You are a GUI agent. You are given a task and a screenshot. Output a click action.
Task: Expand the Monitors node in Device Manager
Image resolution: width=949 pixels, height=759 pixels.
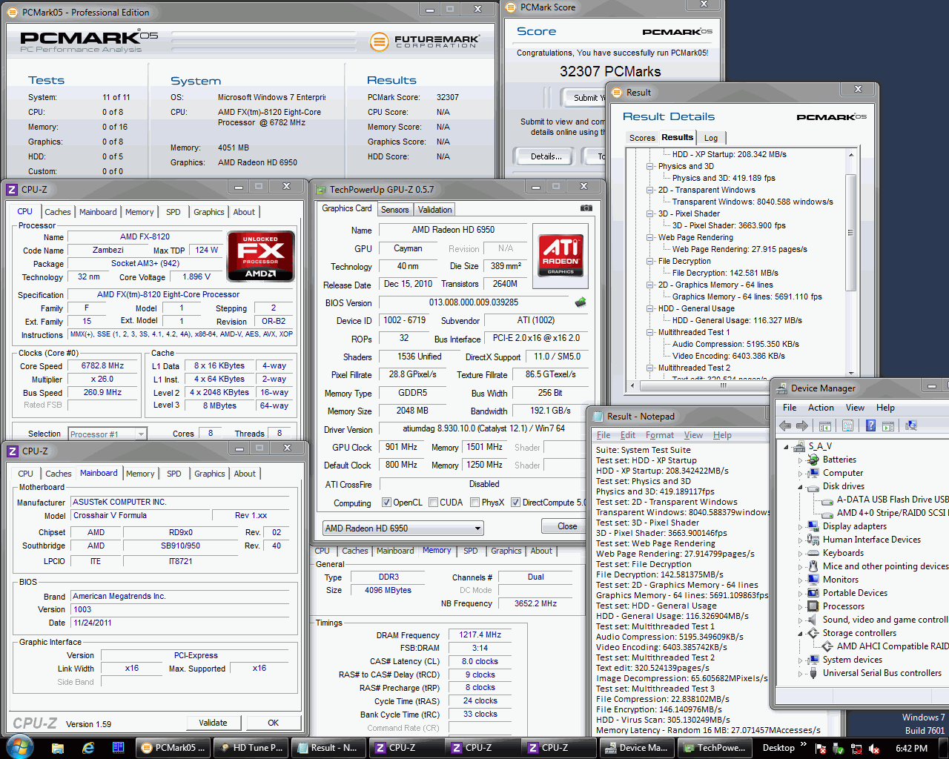pyautogui.click(x=801, y=580)
